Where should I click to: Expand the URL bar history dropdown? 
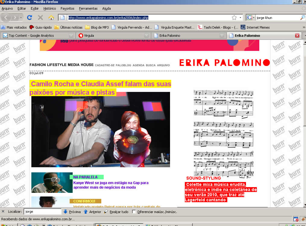241,18
